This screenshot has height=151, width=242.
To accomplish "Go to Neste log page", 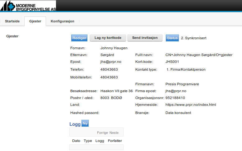I will tap(114, 133).
